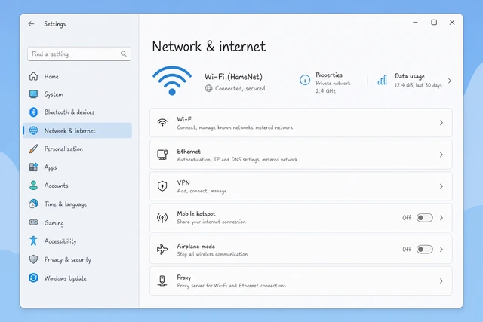Screen dimensions: 483x322
Task: Open the VPN settings card
Action: 300,186
